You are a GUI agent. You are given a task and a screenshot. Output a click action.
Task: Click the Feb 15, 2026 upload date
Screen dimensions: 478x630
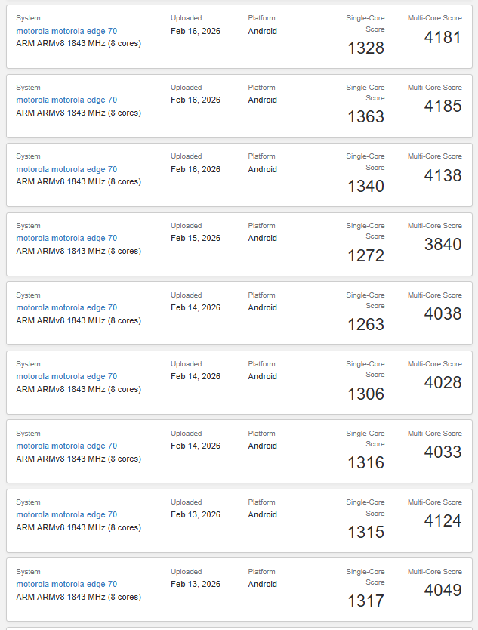click(x=196, y=239)
